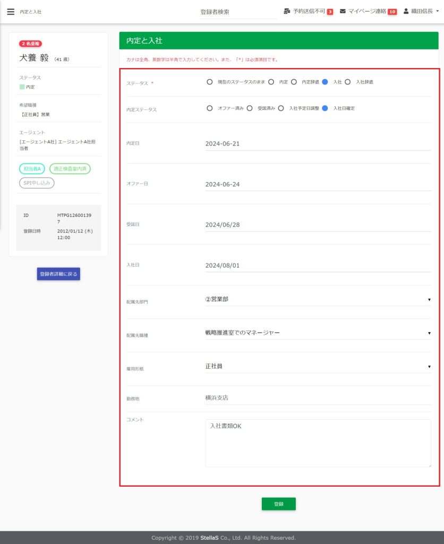This screenshot has height=544, width=444.
Task: Select the オファー済み radio button
Action: pyautogui.click(x=210, y=108)
